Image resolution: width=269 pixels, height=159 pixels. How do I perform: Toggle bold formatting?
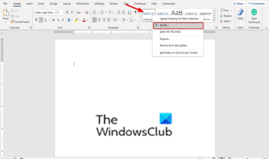tap(36, 20)
